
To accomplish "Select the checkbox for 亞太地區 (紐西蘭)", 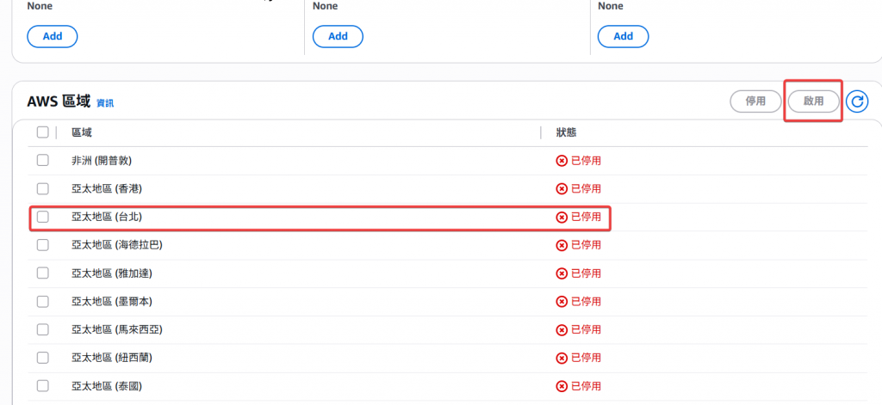I will click(43, 358).
